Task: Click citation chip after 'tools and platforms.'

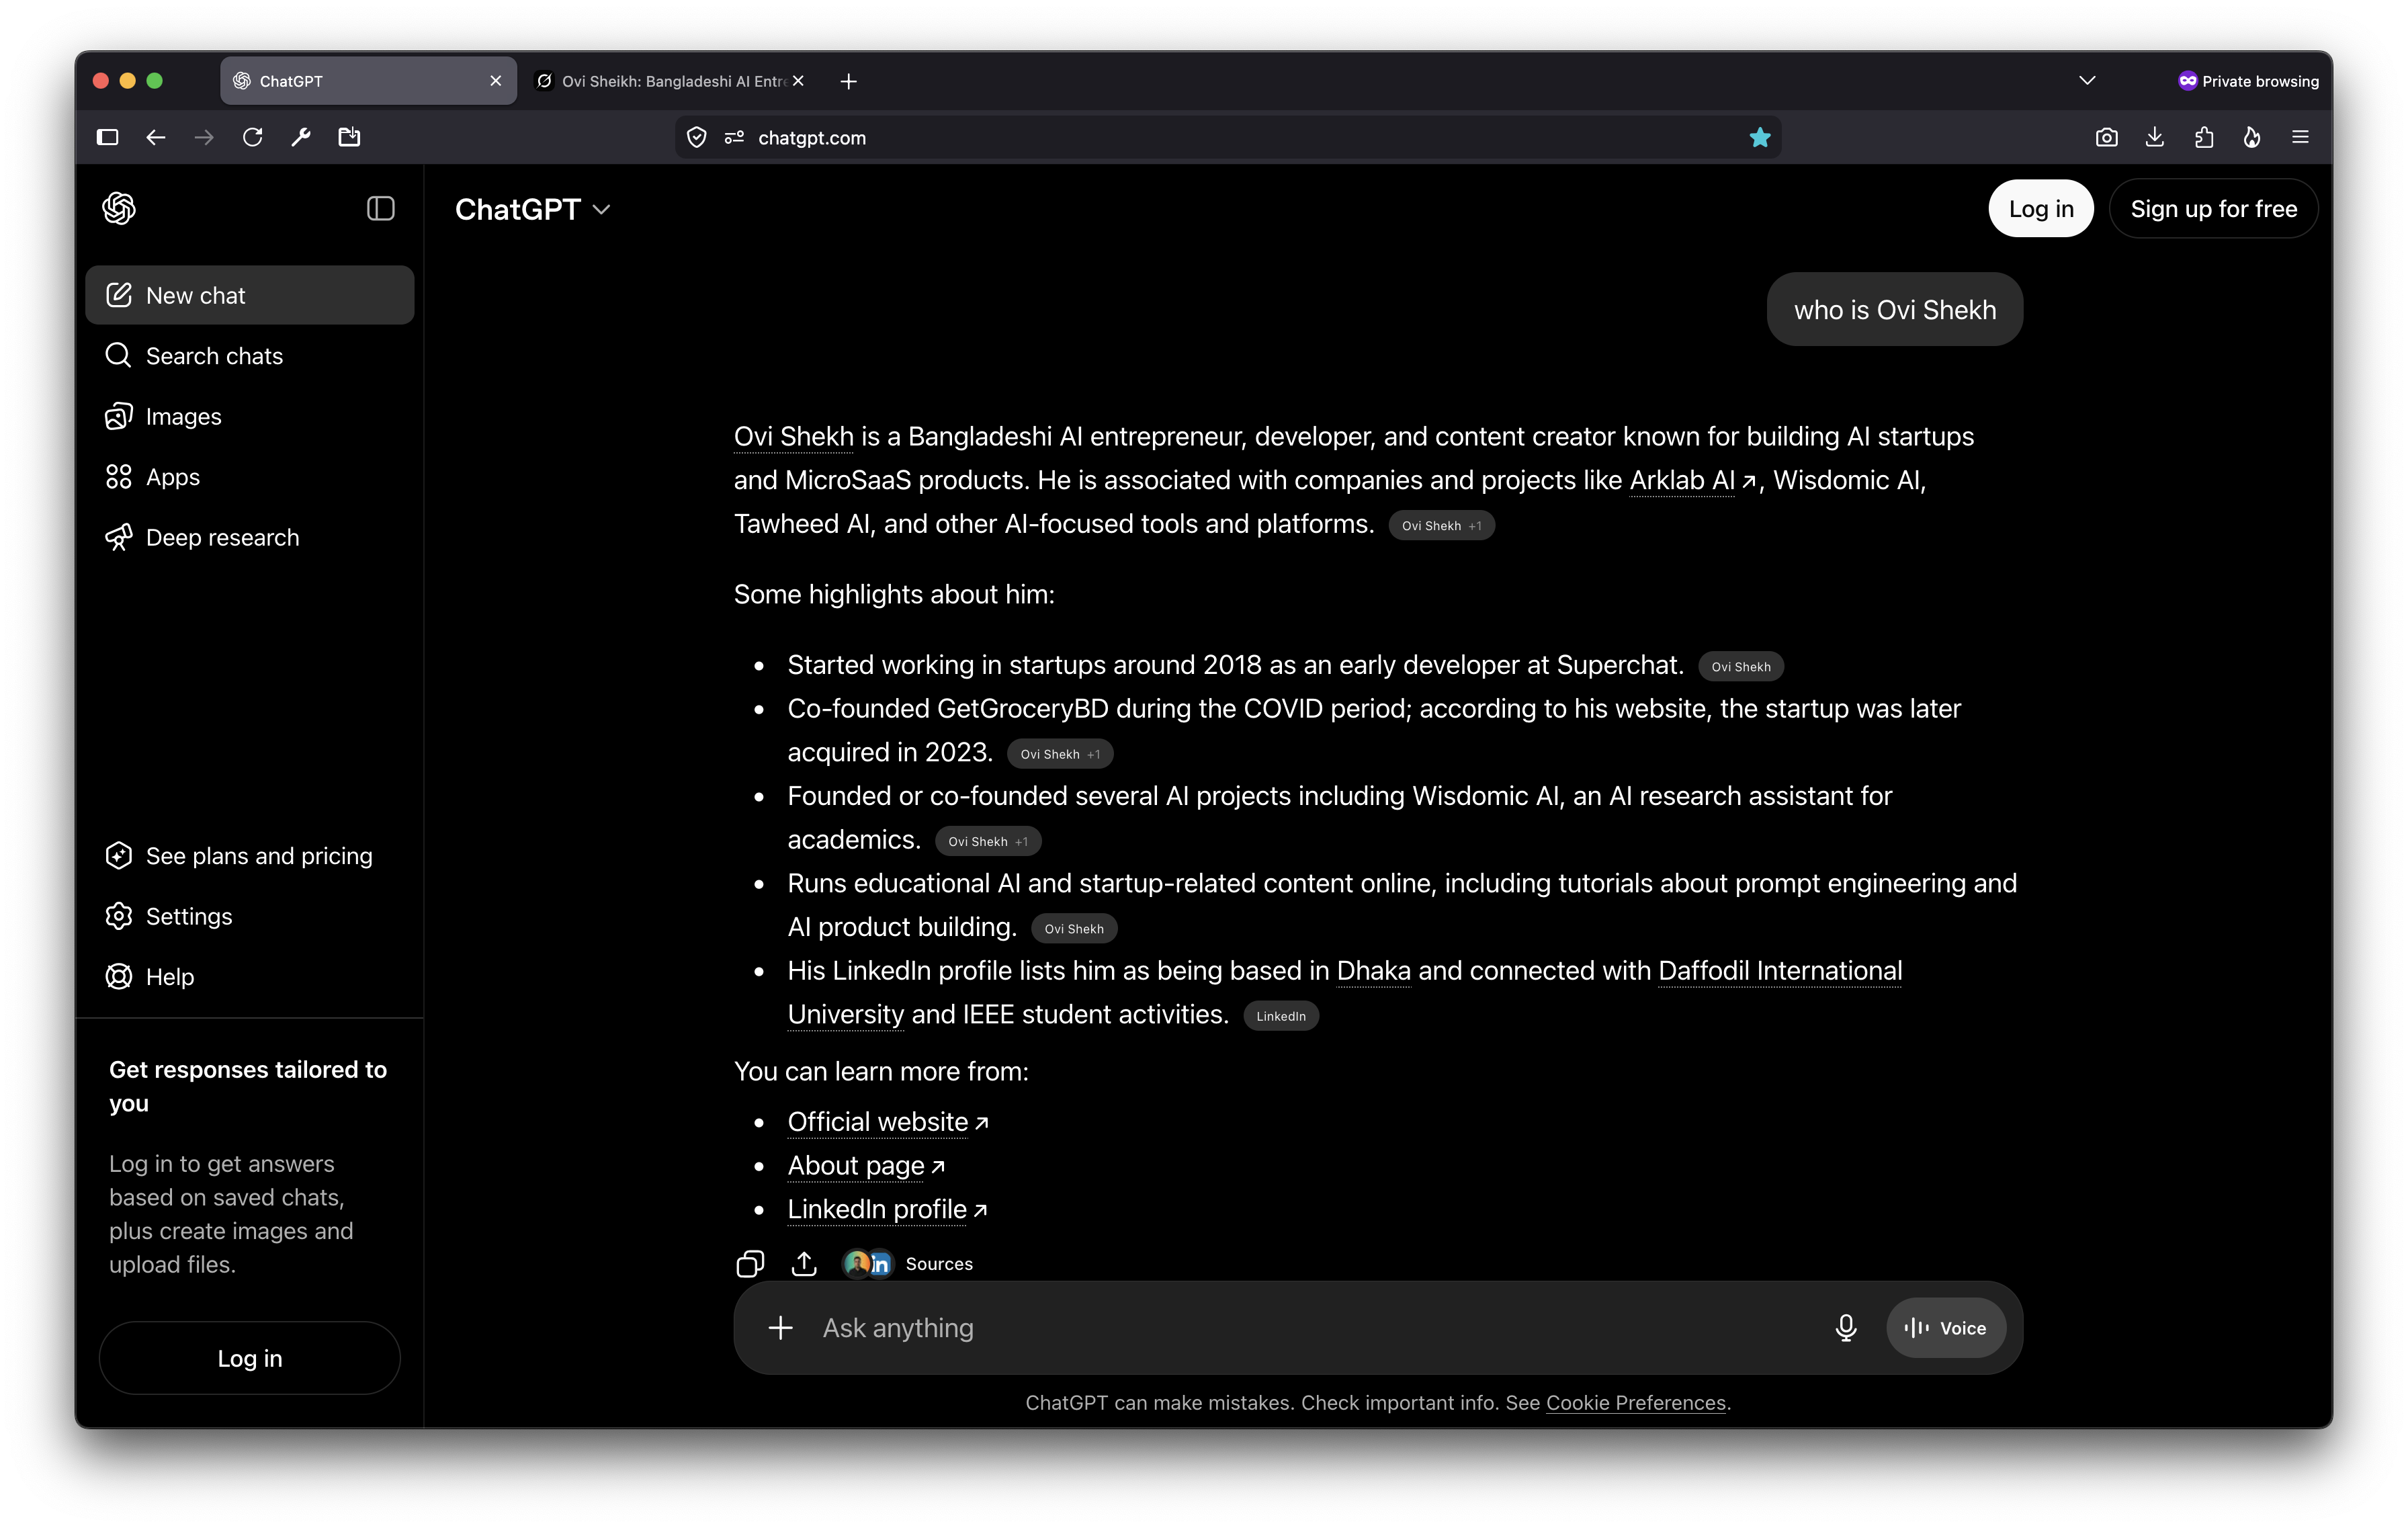Action: (1441, 526)
